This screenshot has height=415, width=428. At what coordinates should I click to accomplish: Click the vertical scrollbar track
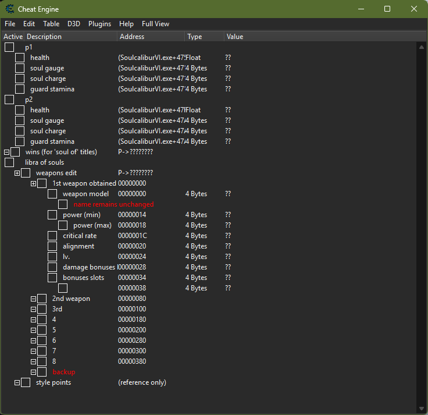pyautogui.click(x=422, y=228)
